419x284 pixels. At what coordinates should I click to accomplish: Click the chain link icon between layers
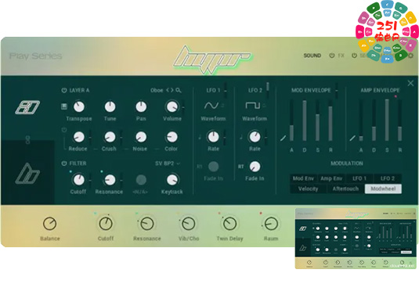[x=27, y=139]
